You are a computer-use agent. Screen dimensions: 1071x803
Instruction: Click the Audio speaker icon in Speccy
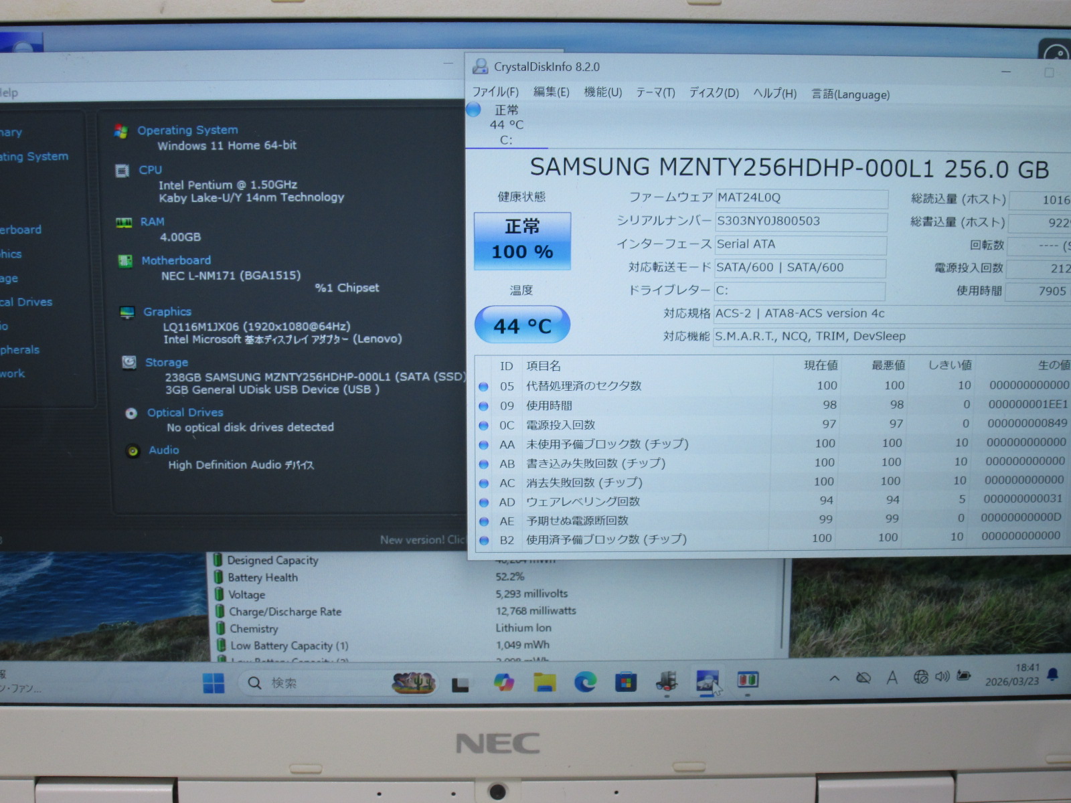click(133, 450)
